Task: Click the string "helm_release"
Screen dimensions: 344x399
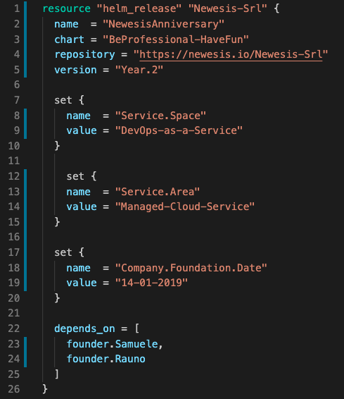Action: click(x=139, y=8)
